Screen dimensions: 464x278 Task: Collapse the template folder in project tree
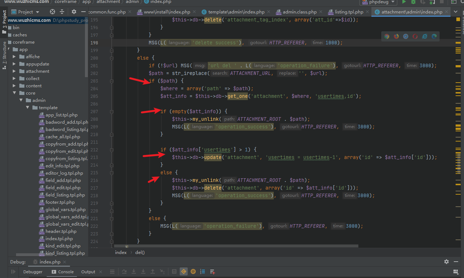click(28, 108)
